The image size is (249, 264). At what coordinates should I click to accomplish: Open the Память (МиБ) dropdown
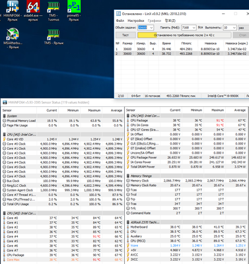[x=194, y=28]
